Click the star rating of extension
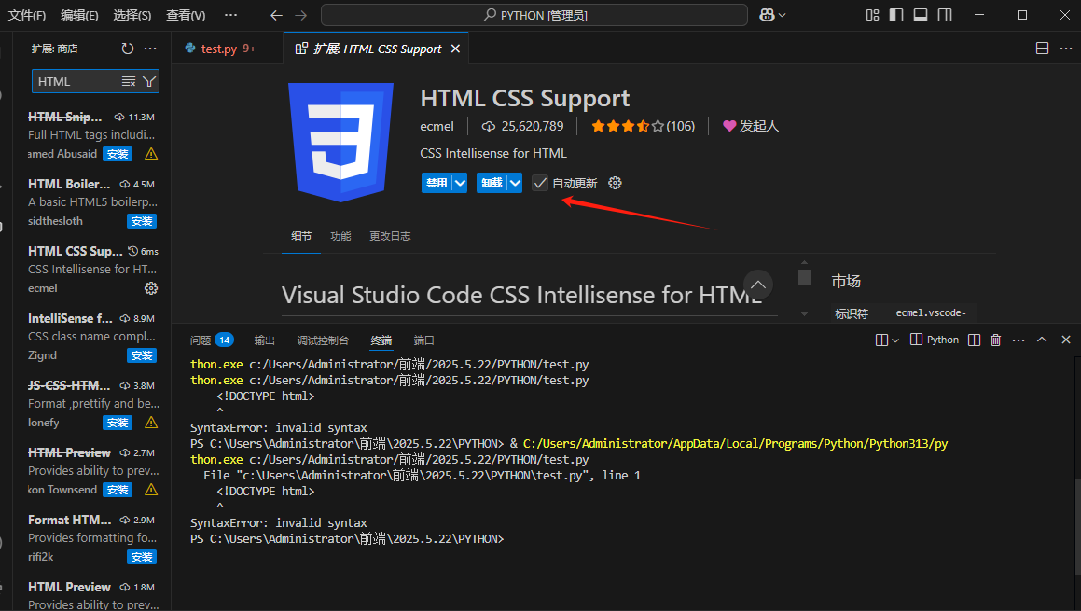The height and width of the screenshot is (611, 1081). [x=644, y=126]
